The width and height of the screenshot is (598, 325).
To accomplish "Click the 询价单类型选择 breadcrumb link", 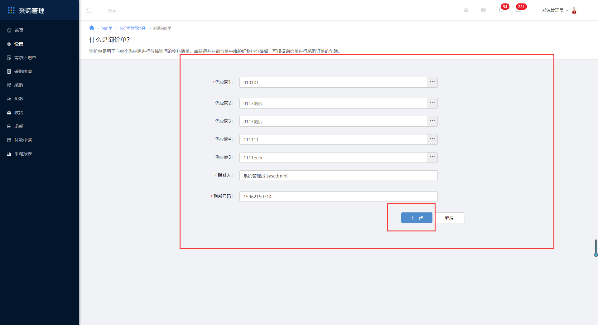I will [133, 28].
